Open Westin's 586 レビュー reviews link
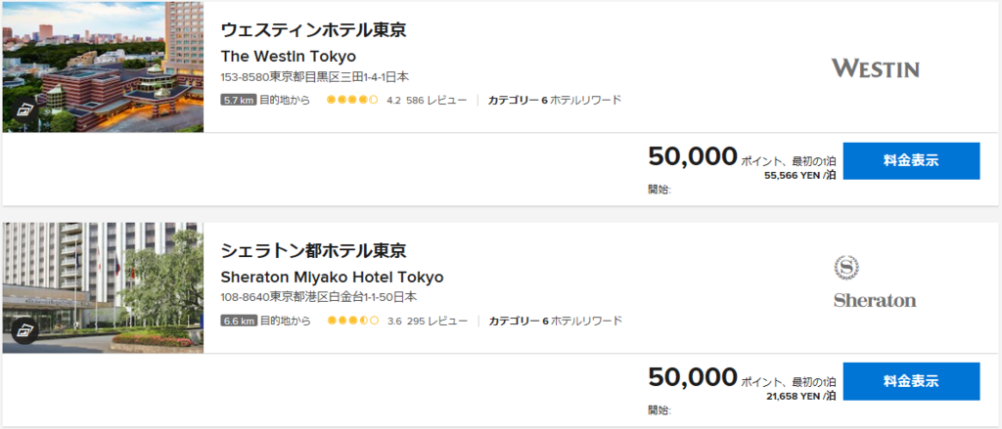The image size is (1002, 429). [x=436, y=100]
